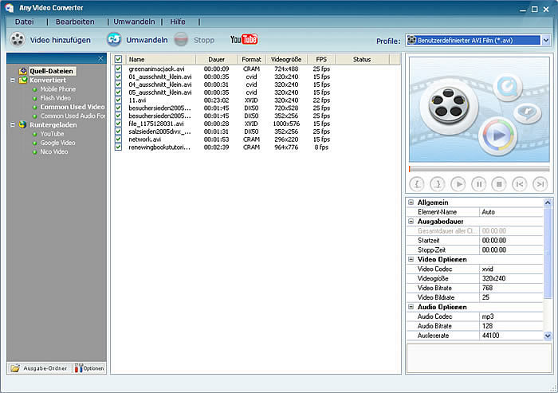The height and width of the screenshot is (393, 558).
Task: Uncheck the network.avi checkbox
Action: click(x=119, y=140)
